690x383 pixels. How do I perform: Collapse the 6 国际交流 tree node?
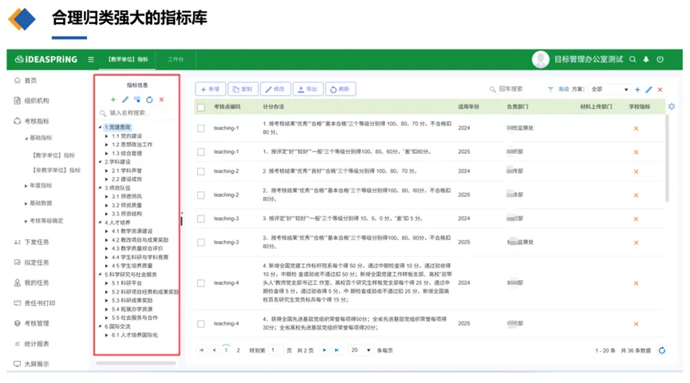[x=101, y=326]
